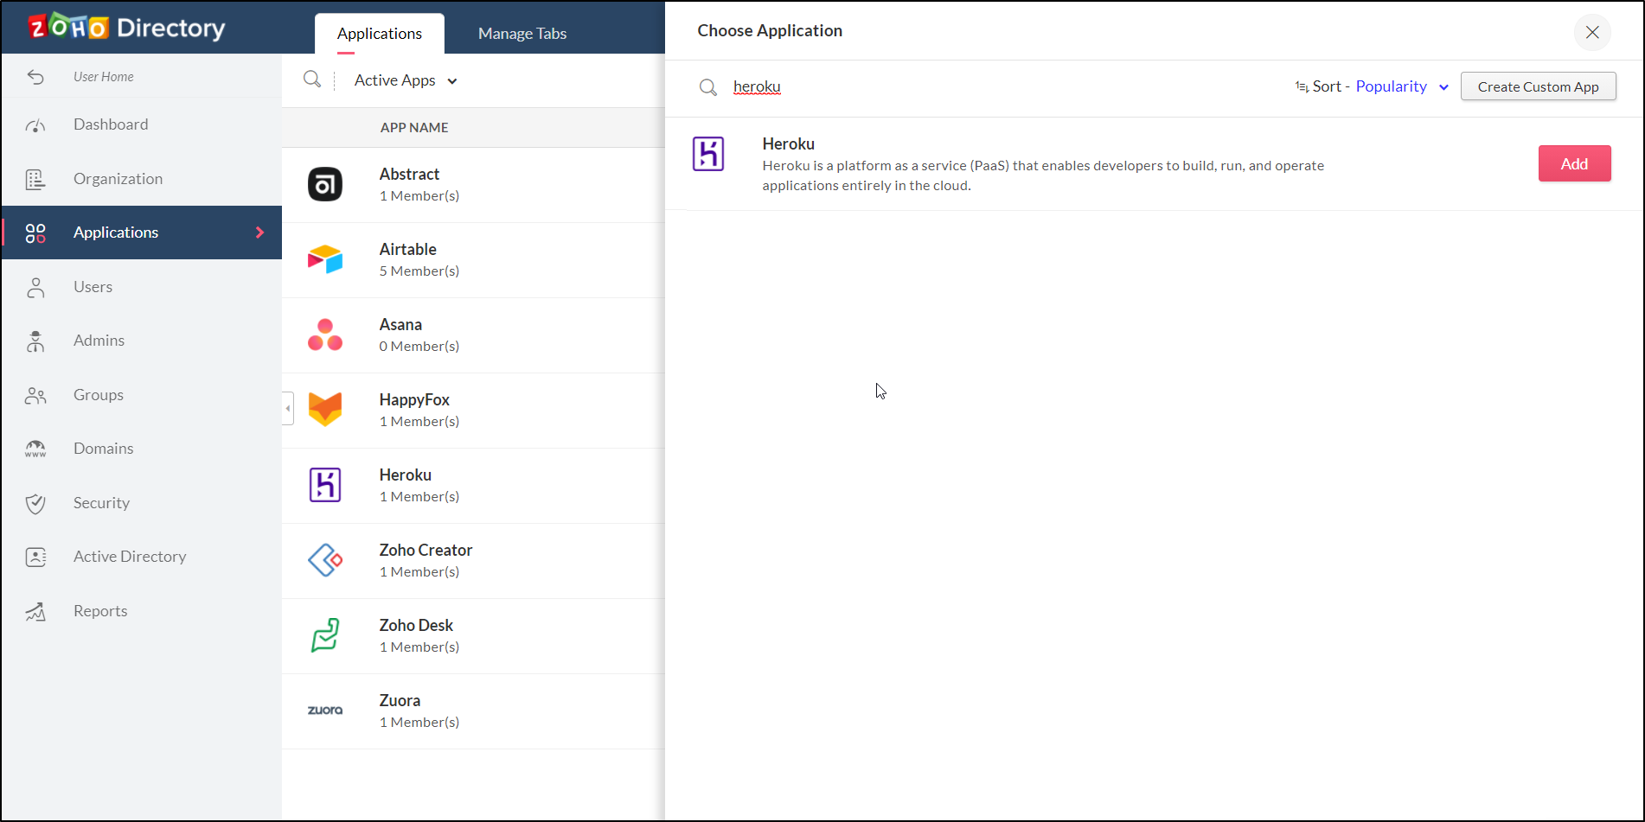
Task: Open Dashboard from the sidebar
Action: point(111,124)
